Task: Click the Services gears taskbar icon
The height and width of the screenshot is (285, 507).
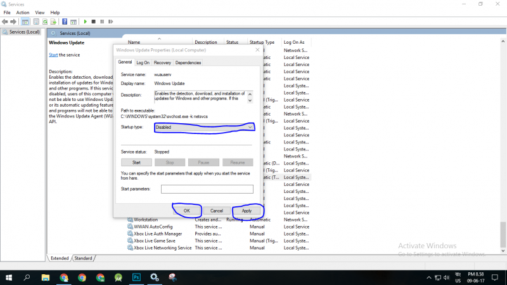Action: pos(154,277)
